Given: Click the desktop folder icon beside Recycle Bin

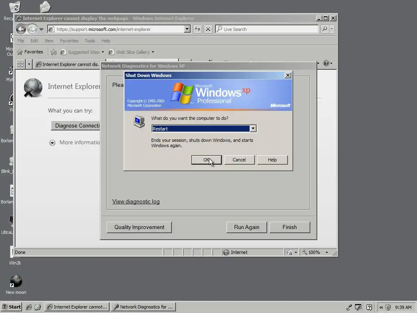Looking at the screenshot, I should click(x=45, y=7).
